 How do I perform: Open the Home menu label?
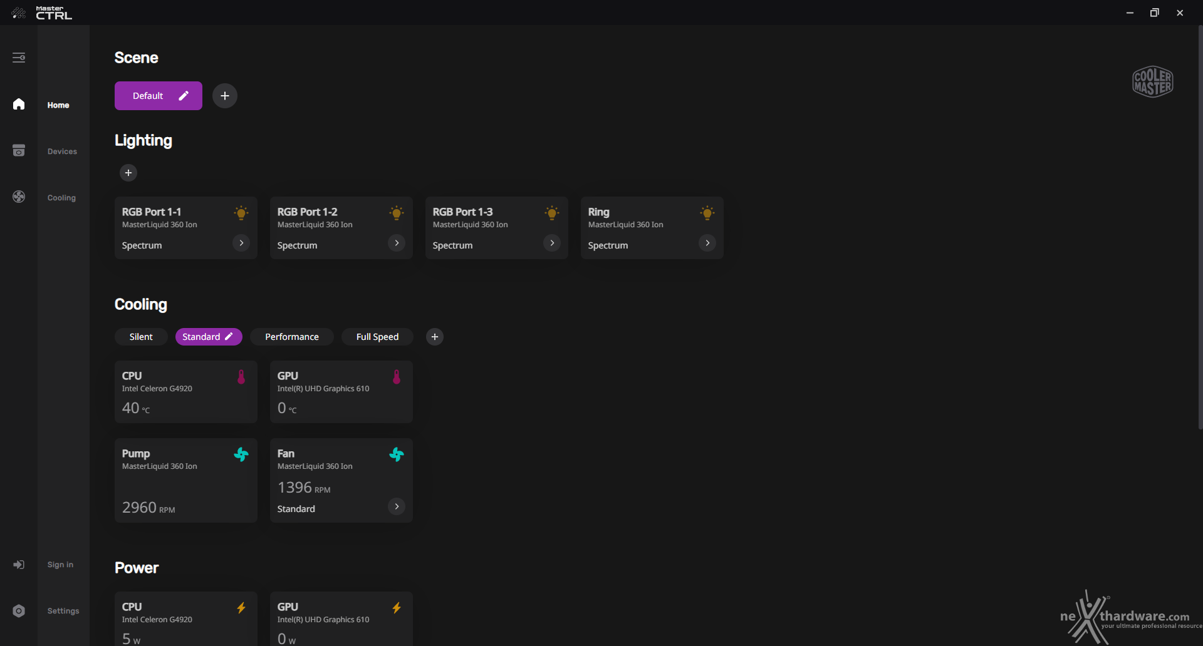(58, 105)
